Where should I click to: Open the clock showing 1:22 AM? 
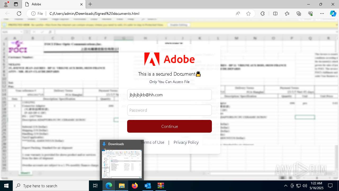[x=316, y=186]
